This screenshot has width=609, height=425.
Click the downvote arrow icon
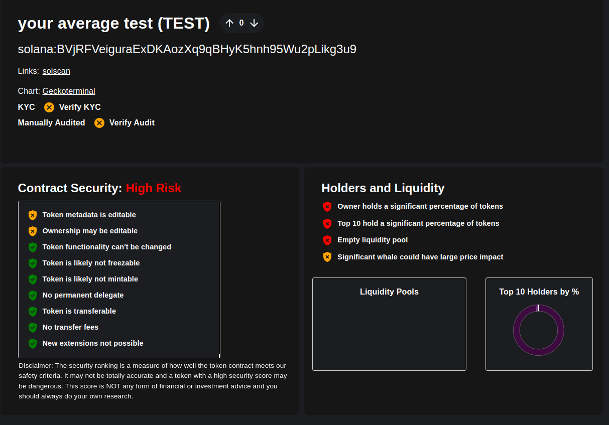click(x=254, y=23)
